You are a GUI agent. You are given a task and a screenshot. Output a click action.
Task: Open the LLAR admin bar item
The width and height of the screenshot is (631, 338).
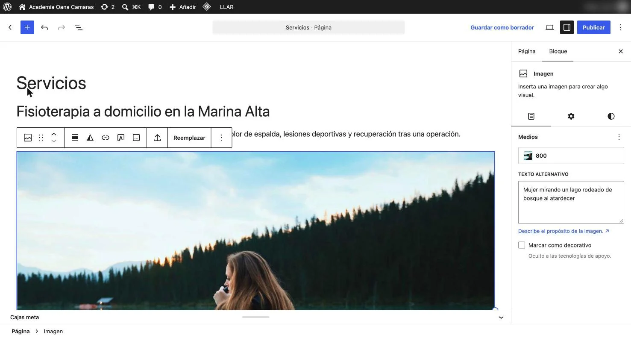[226, 7]
